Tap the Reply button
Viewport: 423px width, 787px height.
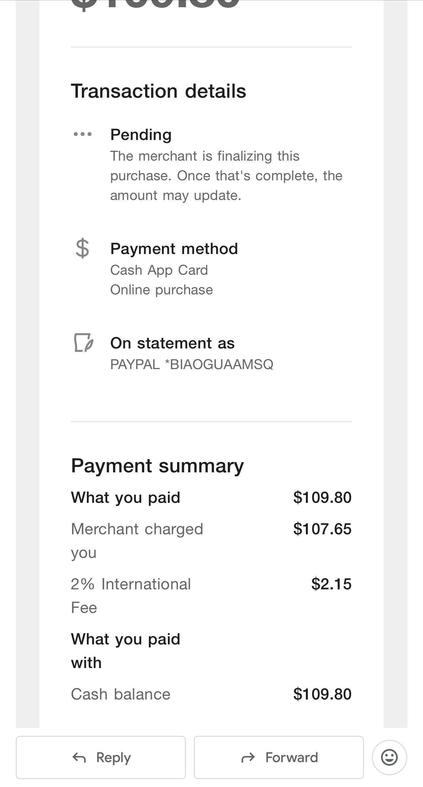pos(101,757)
